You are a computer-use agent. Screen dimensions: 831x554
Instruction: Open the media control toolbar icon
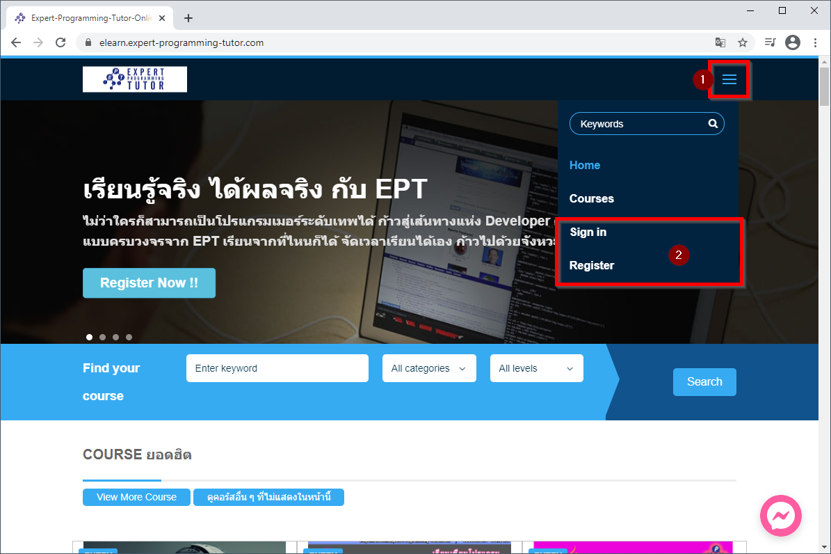click(x=770, y=42)
